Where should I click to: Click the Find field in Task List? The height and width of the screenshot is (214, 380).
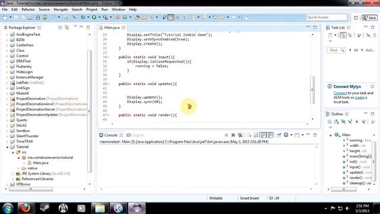[335, 50]
